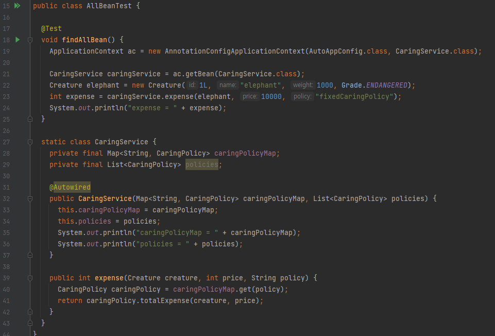
Task: Click the "elephant" string literal
Action: click(x=261, y=85)
